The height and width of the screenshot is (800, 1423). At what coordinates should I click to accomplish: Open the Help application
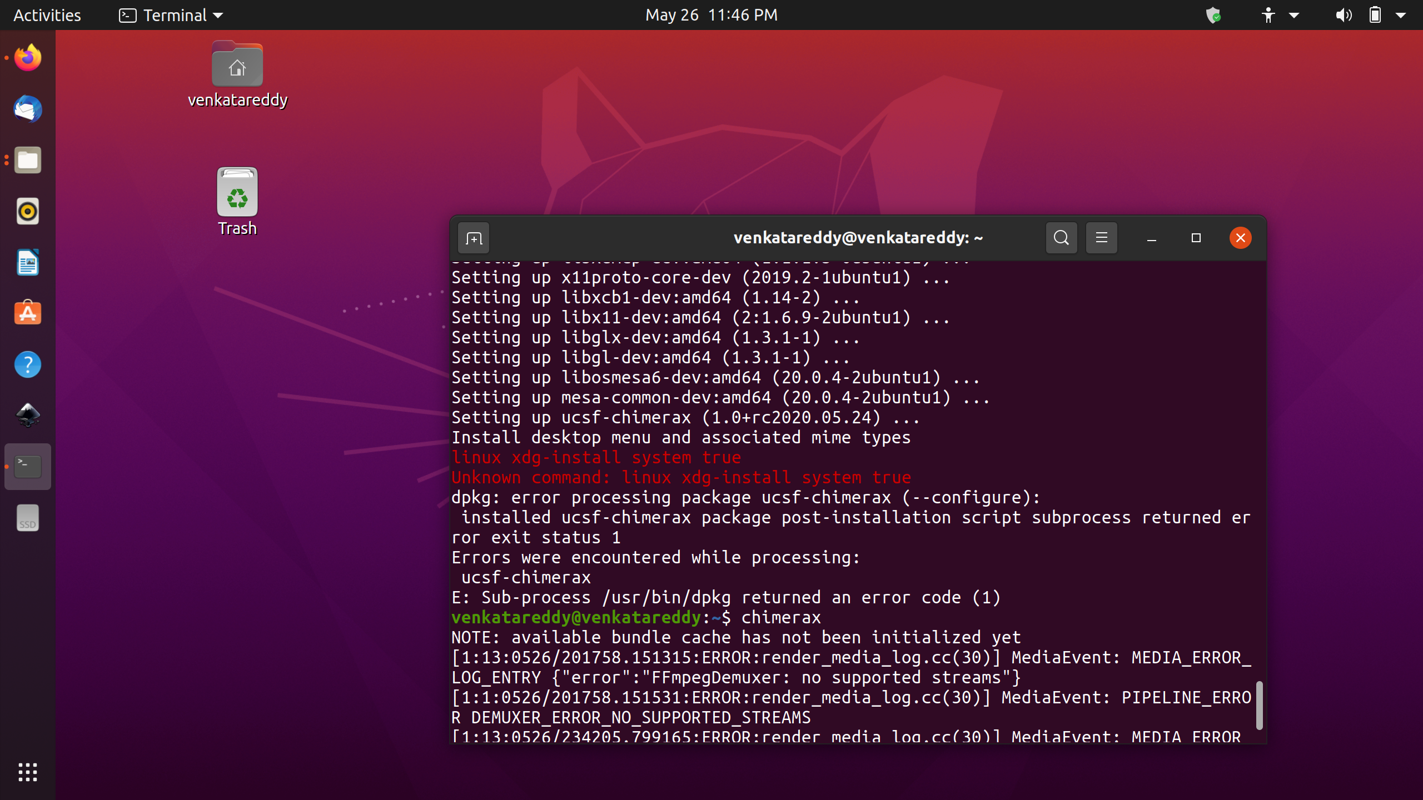pos(28,365)
